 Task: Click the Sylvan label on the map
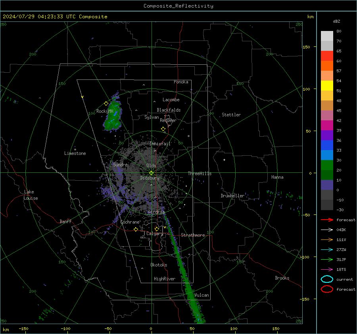pyautogui.click(x=152, y=117)
